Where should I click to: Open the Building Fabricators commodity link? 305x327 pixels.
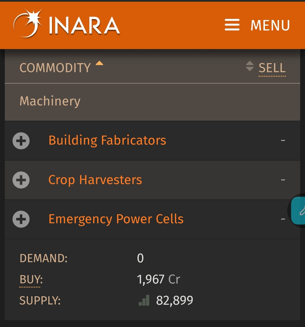(107, 140)
